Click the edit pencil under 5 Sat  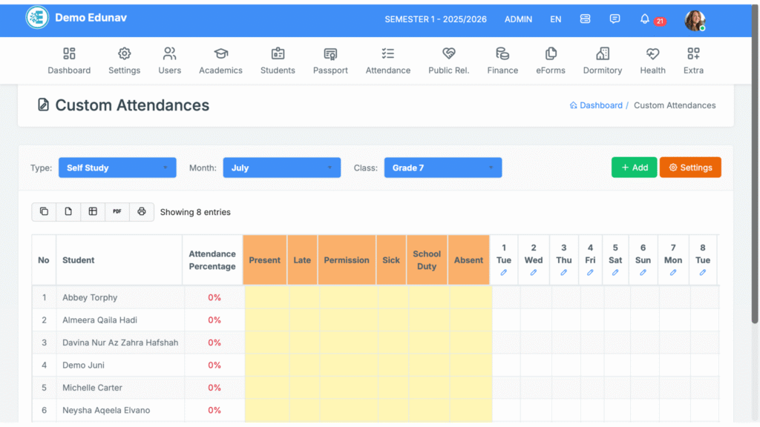click(x=615, y=273)
